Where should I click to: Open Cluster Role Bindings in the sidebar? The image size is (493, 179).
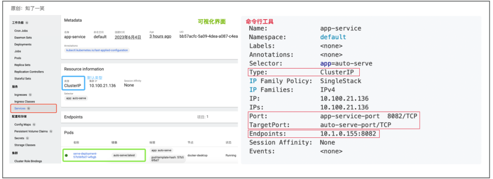28,161
